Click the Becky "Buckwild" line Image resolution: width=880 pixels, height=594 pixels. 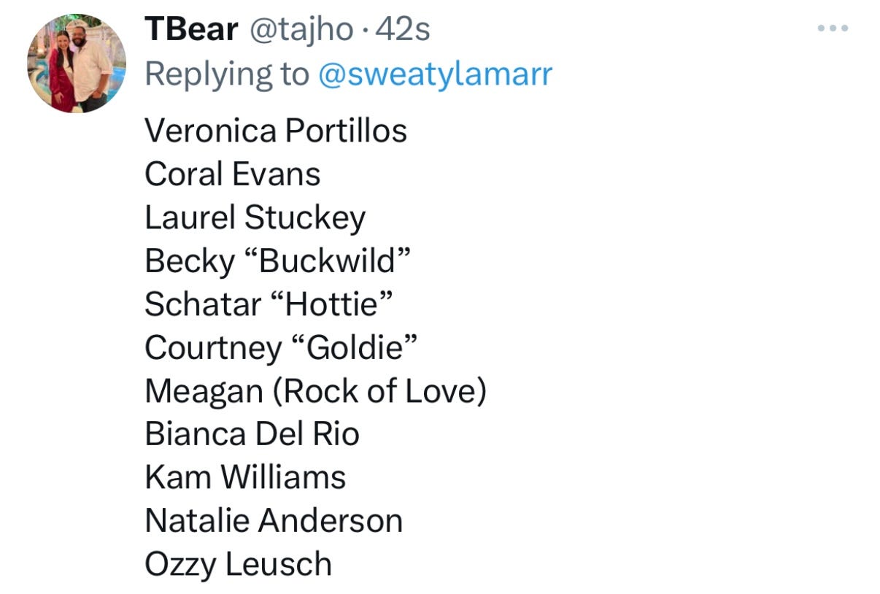[x=279, y=261]
